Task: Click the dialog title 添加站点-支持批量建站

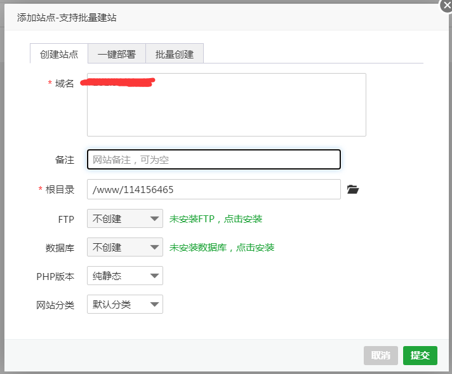Action: 67,18
